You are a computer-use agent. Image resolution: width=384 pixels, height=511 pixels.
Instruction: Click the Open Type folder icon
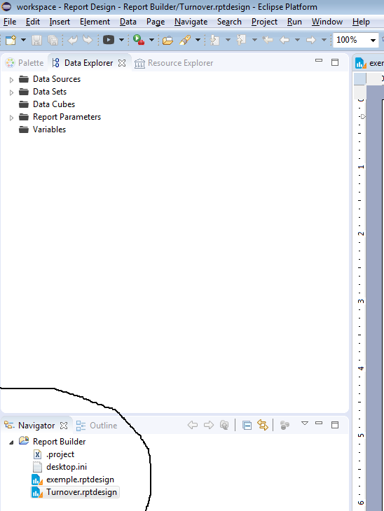tap(167, 41)
